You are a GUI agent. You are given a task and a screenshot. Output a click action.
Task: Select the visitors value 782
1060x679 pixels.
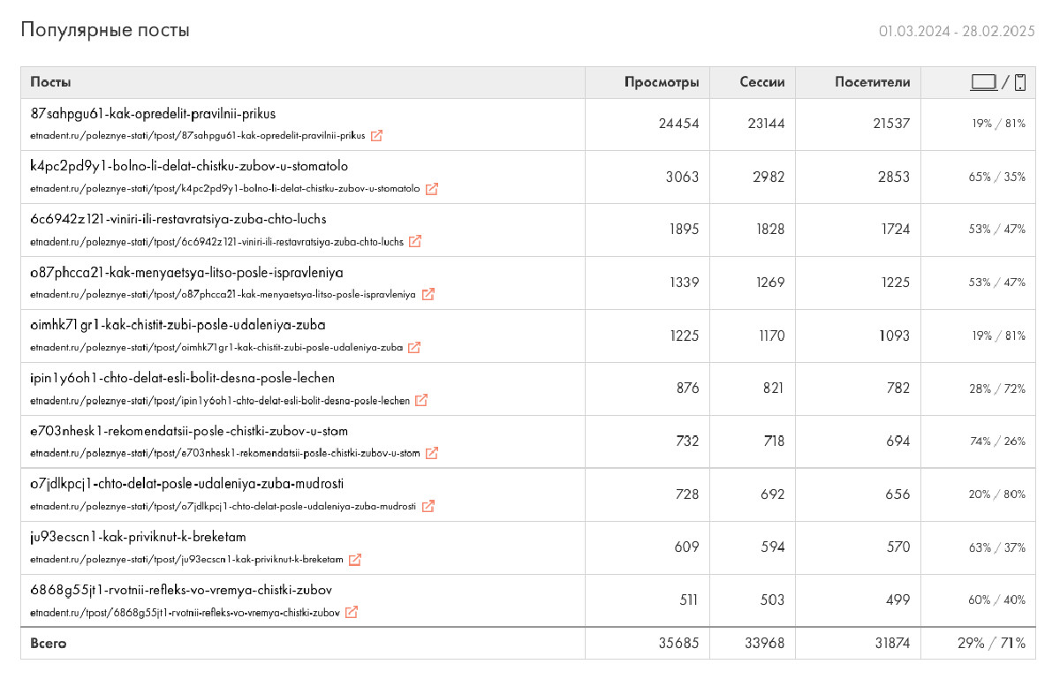point(897,389)
